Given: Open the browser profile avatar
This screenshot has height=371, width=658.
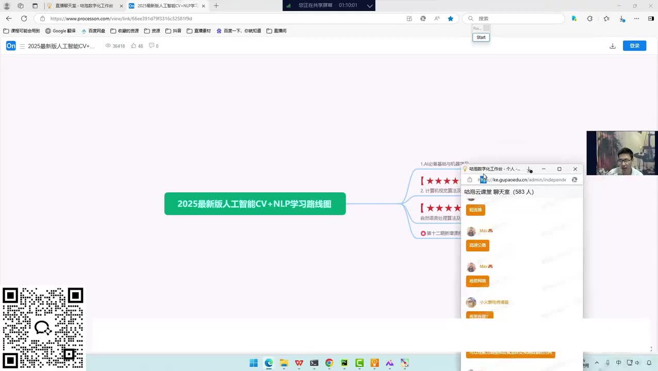Looking at the screenshot, I should click(x=7, y=6).
